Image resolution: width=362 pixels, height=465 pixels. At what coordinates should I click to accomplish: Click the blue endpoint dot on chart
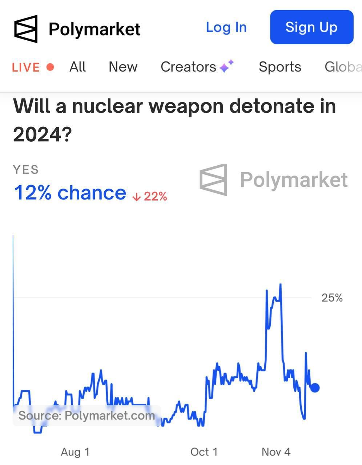[x=315, y=388]
